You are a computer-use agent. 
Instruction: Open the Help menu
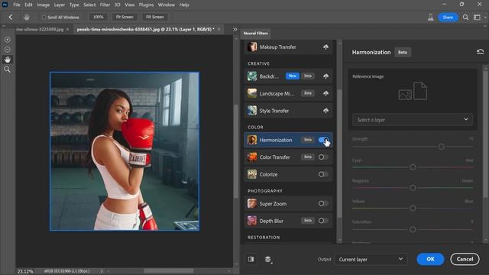click(x=184, y=5)
